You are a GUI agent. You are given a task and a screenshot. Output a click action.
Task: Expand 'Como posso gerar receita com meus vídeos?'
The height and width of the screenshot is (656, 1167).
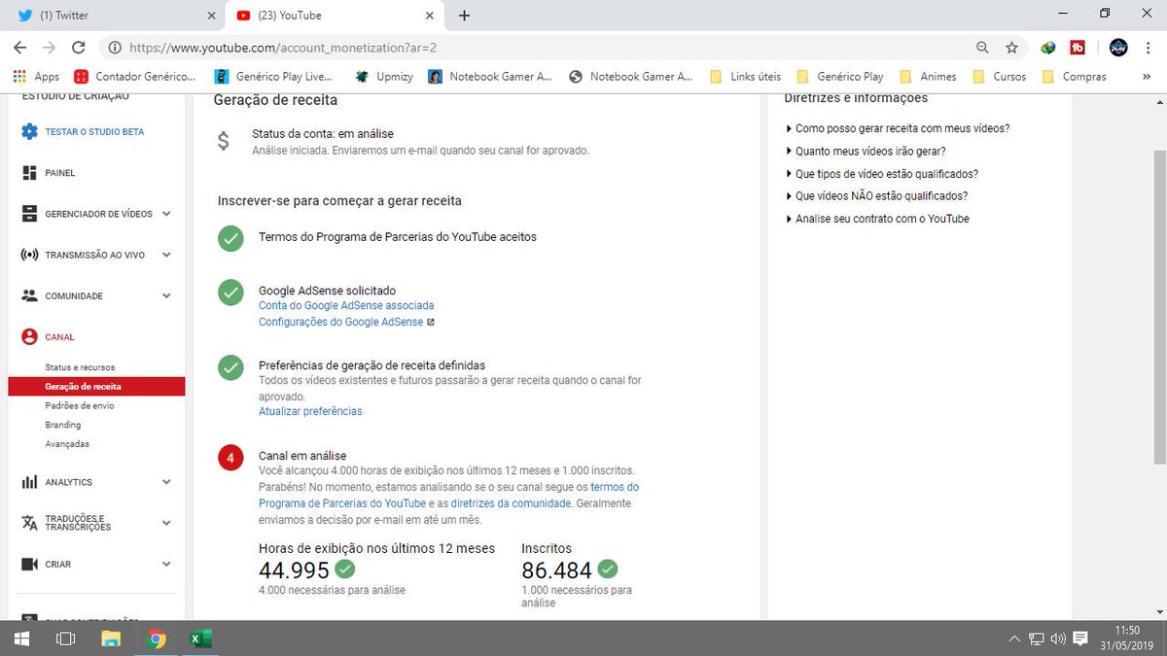[897, 128]
